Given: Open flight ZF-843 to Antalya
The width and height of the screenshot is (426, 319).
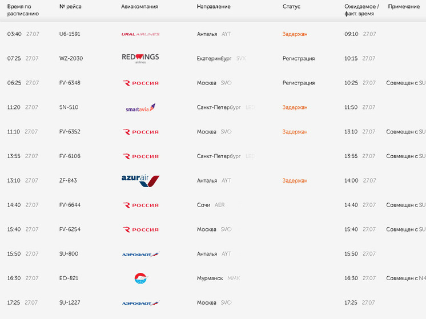Looking at the screenshot, I should coord(68,180).
